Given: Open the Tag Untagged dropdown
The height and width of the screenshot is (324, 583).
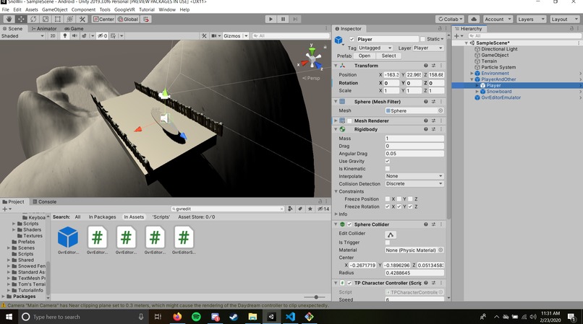Looking at the screenshot, I should (375, 48).
